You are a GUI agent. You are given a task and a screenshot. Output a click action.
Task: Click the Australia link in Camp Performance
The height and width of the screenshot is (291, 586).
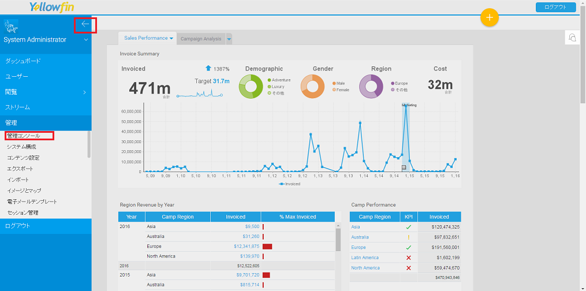tap(360, 237)
